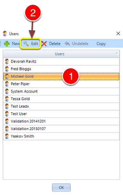The width and height of the screenshot is (123, 195).
Task: Click user icon beside System Account
Action: (7, 91)
